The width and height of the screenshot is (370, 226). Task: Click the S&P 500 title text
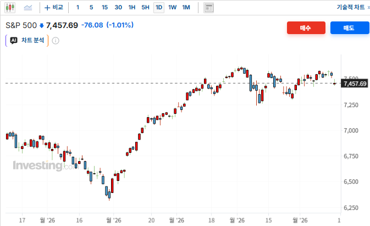21,25
